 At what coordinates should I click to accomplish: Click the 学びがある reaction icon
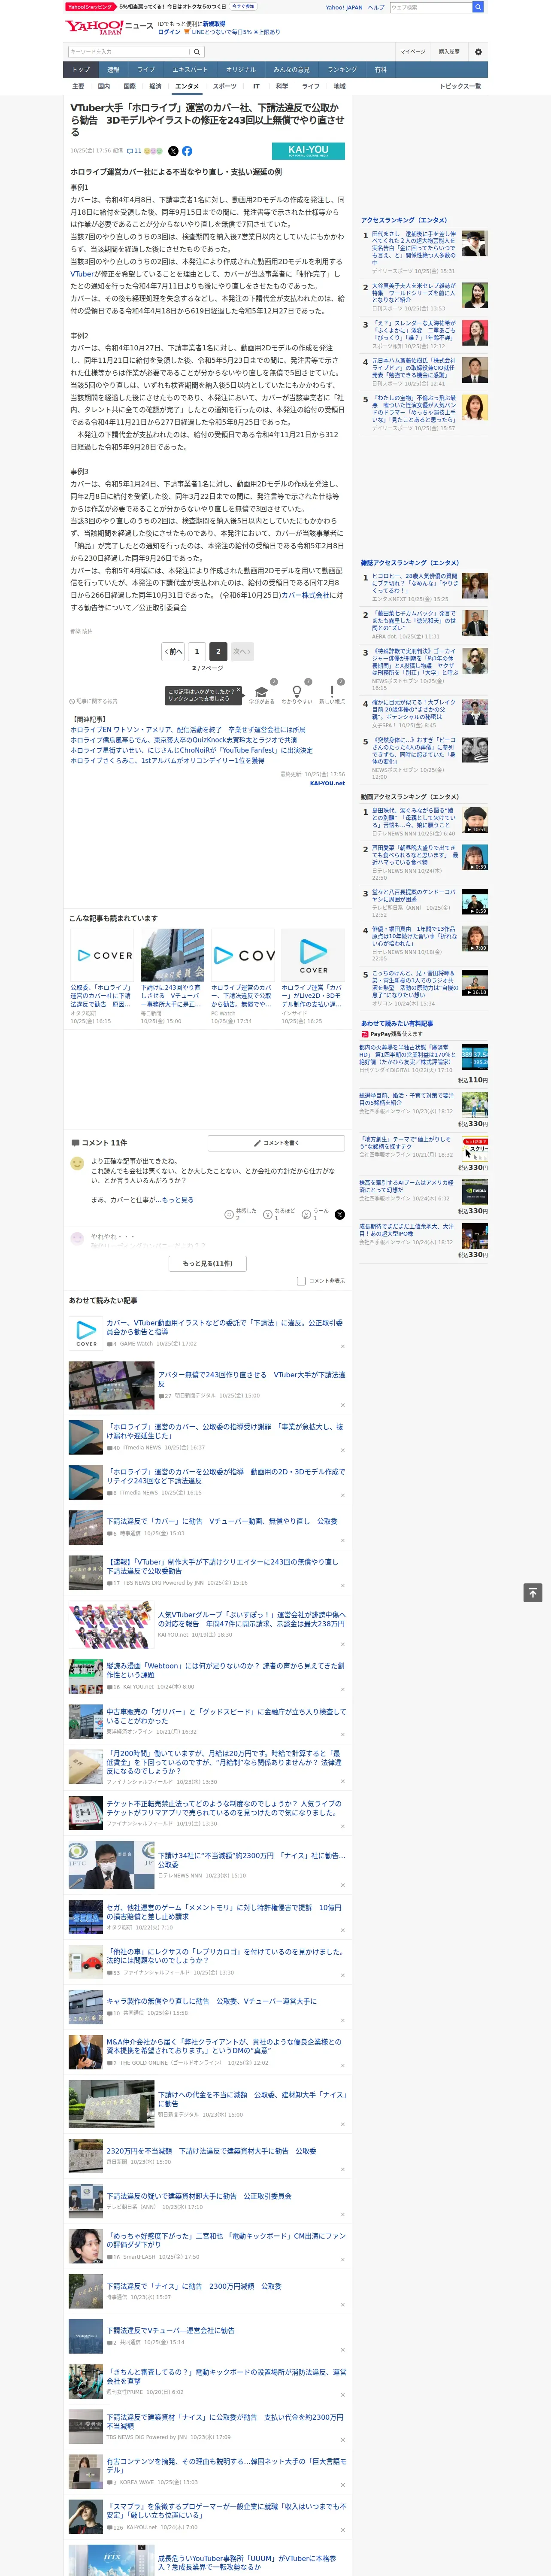click(x=262, y=693)
